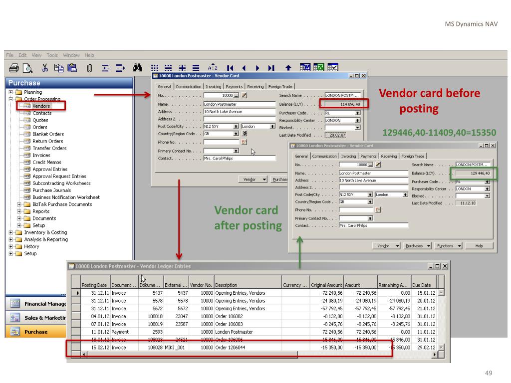
Task: Open Print Preview from the toolbar
Action: [x=27, y=68]
